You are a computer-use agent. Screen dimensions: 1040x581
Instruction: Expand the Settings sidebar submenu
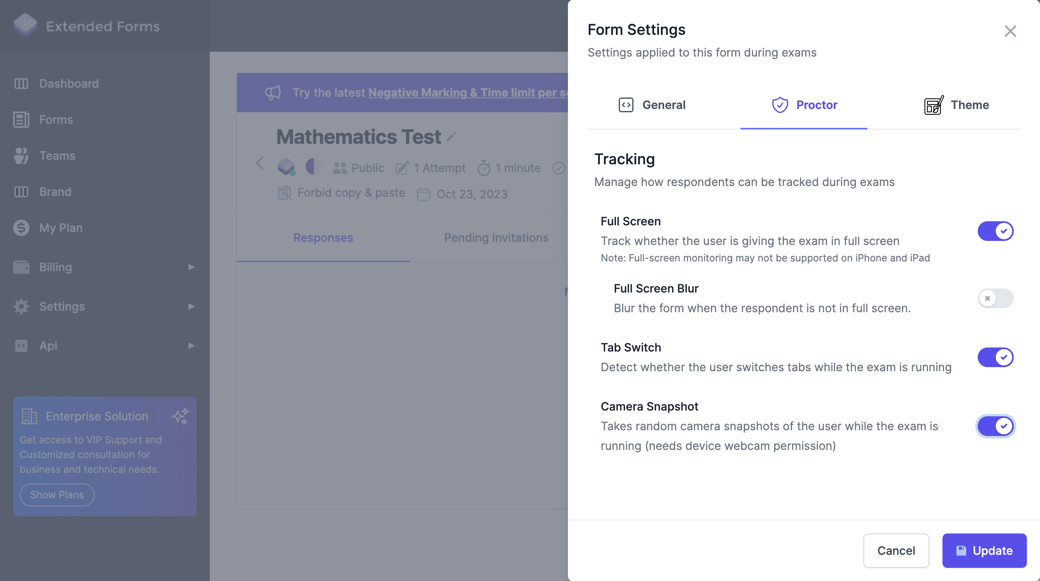[191, 306]
